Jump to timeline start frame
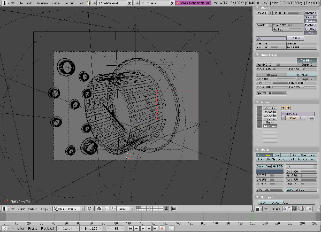The width and height of the screenshot is (321, 232). [131, 228]
